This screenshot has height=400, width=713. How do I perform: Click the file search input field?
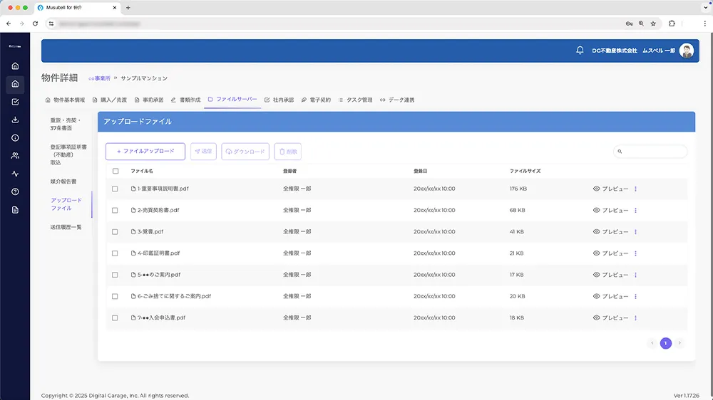[654, 152]
